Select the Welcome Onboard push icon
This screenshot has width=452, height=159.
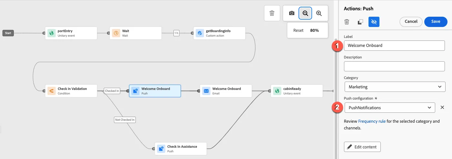(x=135, y=91)
